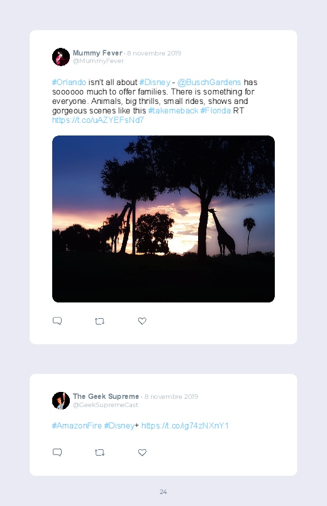Screen dimensions: 327x506
Task: Visit the @BuschGardens mention
Action: click(x=209, y=83)
